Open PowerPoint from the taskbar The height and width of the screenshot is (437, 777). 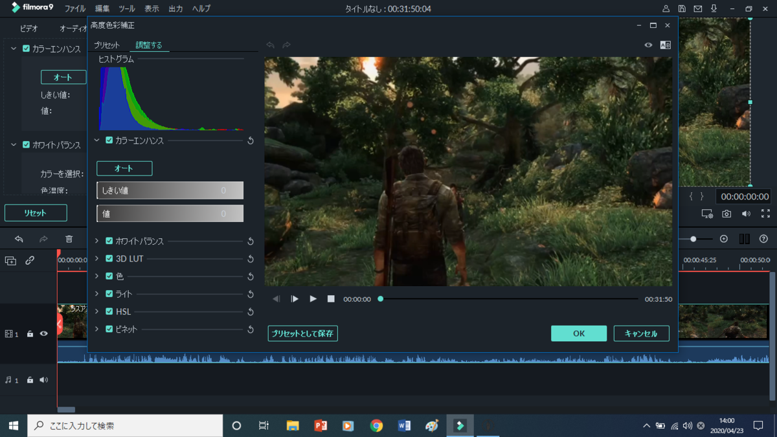321,425
